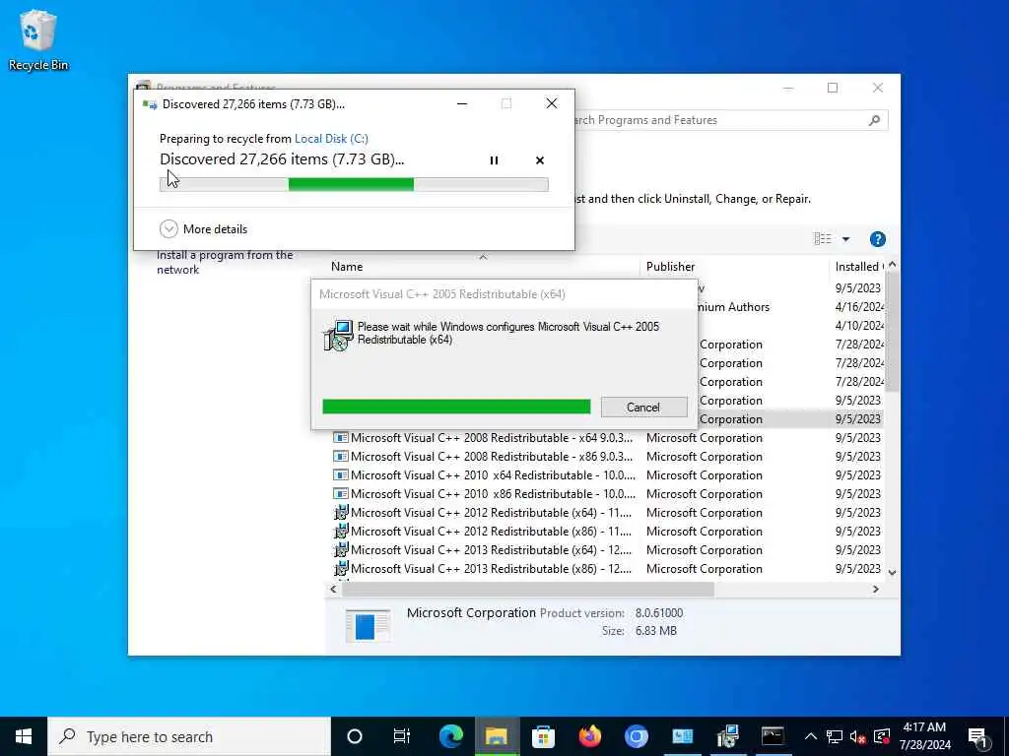This screenshot has height=756, width=1009.
Task: Open the Command Prompt taskbar item
Action: click(x=773, y=736)
